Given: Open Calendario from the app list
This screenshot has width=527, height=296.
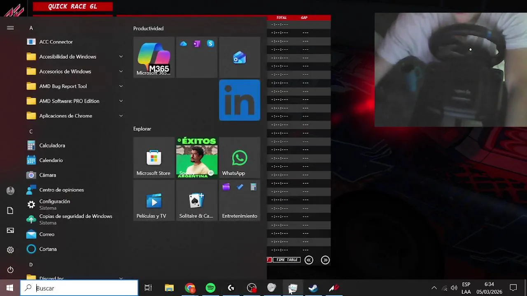Looking at the screenshot, I should 76,160.
